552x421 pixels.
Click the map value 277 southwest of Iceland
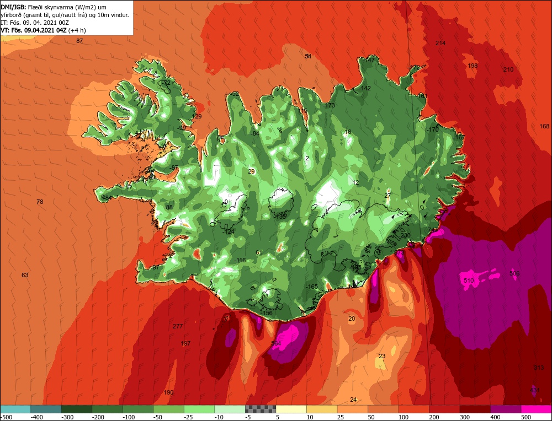(178, 326)
